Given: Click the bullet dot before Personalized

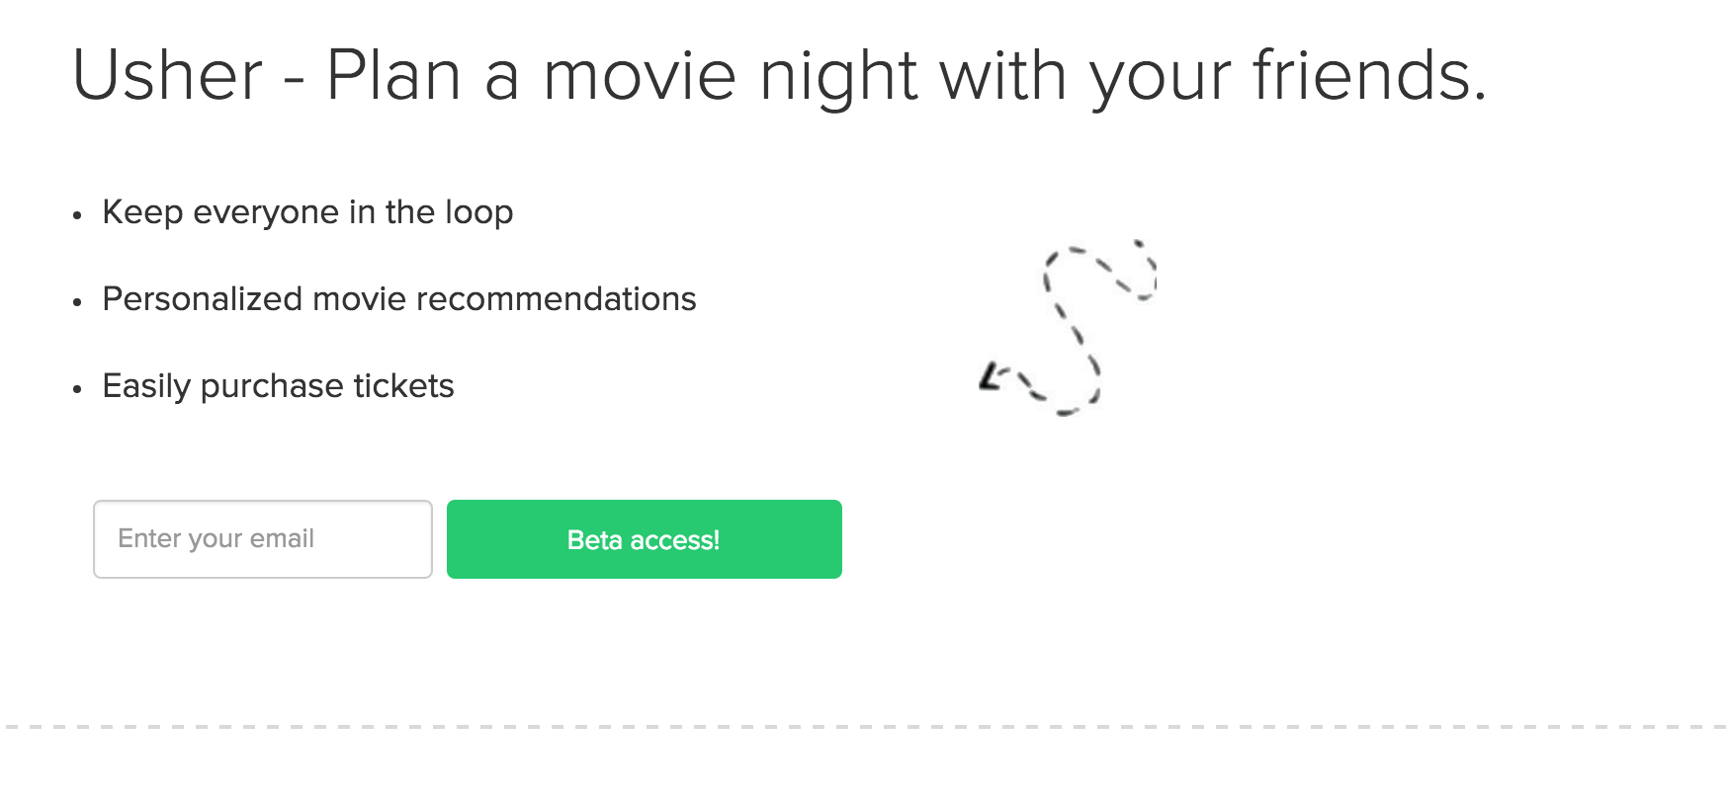Looking at the screenshot, I should tap(77, 302).
